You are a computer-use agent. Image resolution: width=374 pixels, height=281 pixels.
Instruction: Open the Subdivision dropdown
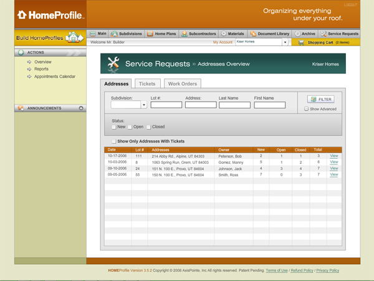click(144, 105)
